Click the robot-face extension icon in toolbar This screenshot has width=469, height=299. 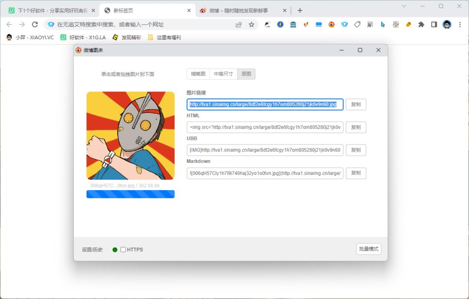point(293,24)
